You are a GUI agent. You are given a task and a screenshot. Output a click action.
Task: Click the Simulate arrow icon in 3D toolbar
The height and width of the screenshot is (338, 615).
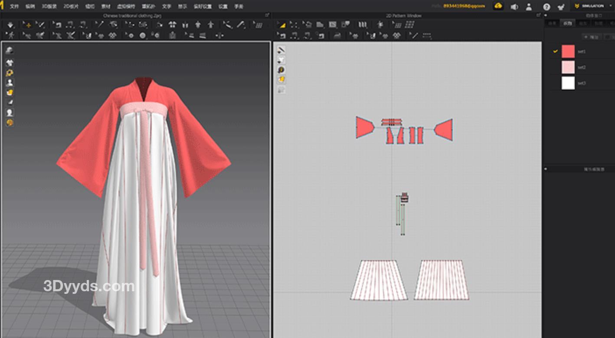point(10,25)
